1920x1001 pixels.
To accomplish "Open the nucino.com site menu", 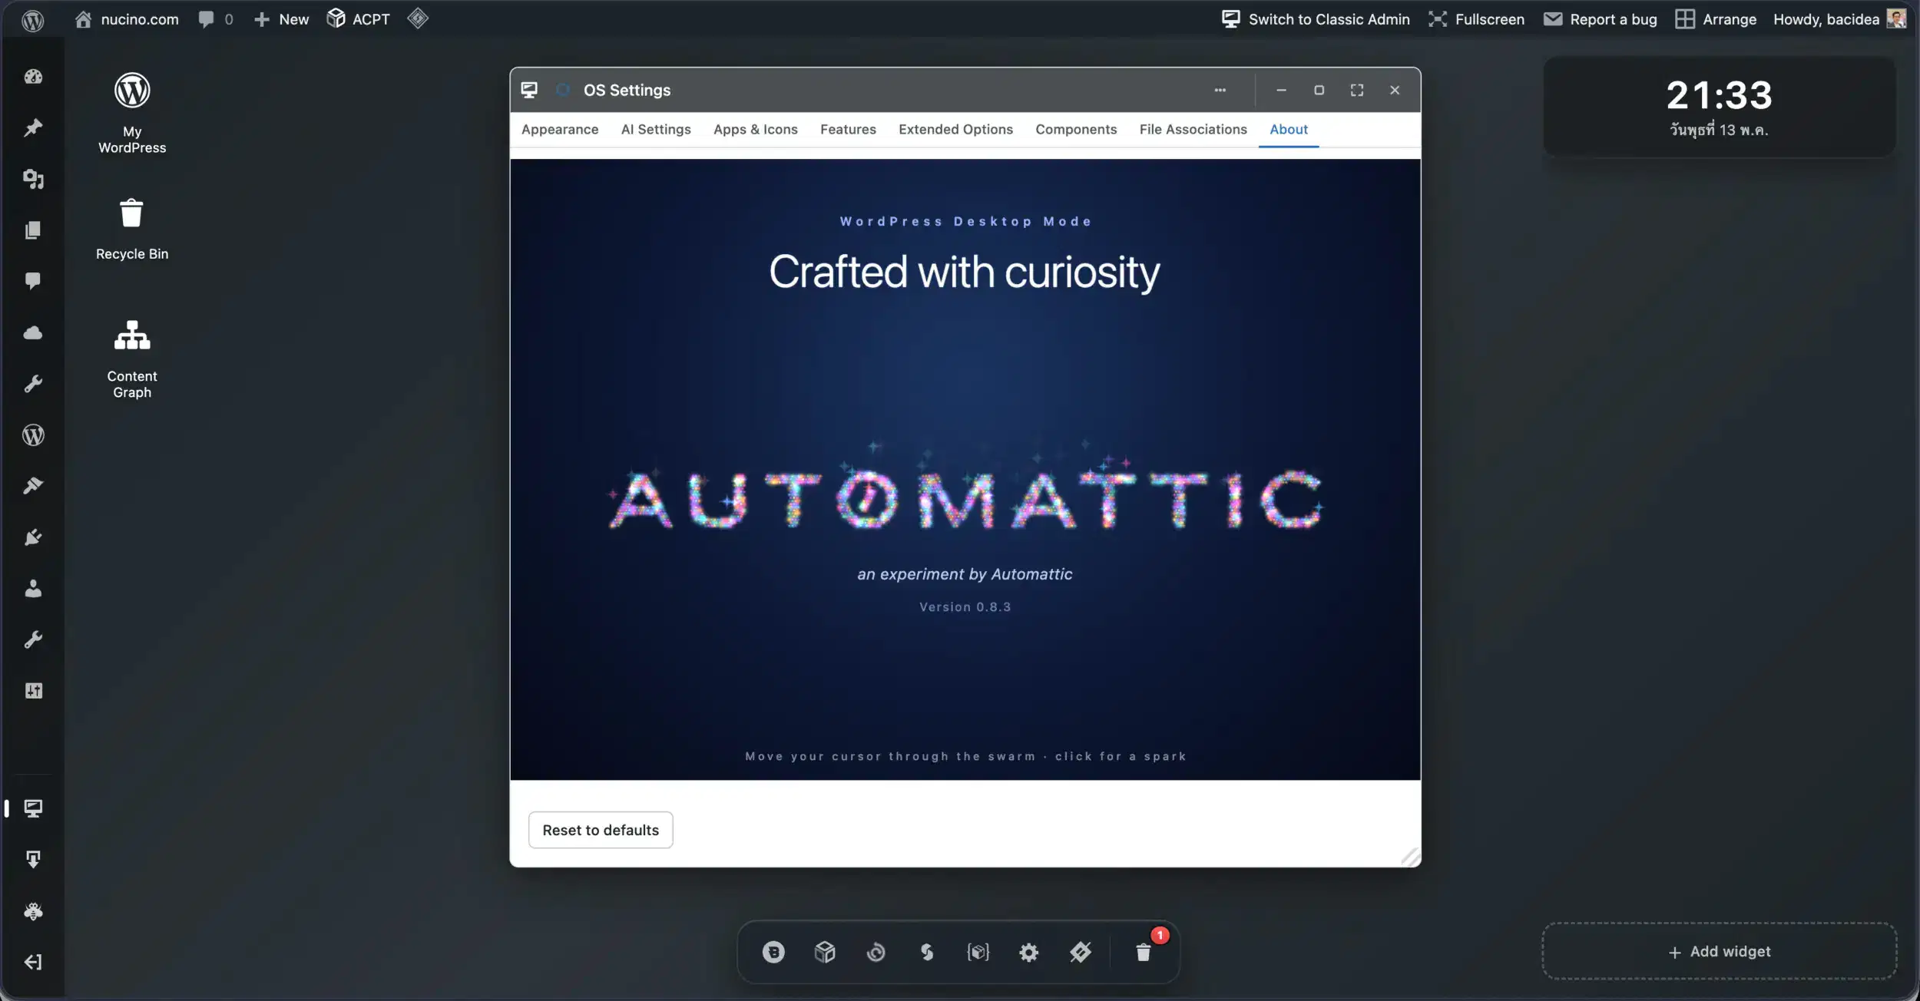I will [x=127, y=19].
